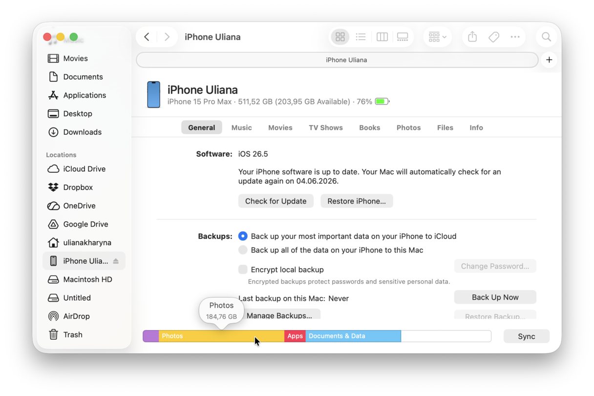Open Documents in the sidebar
594x396 pixels.
pyautogui.click(x=83, y=77)
